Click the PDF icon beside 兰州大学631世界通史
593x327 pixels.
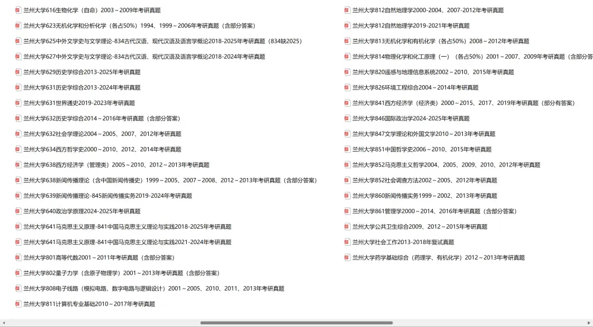[x=18, y=103]
